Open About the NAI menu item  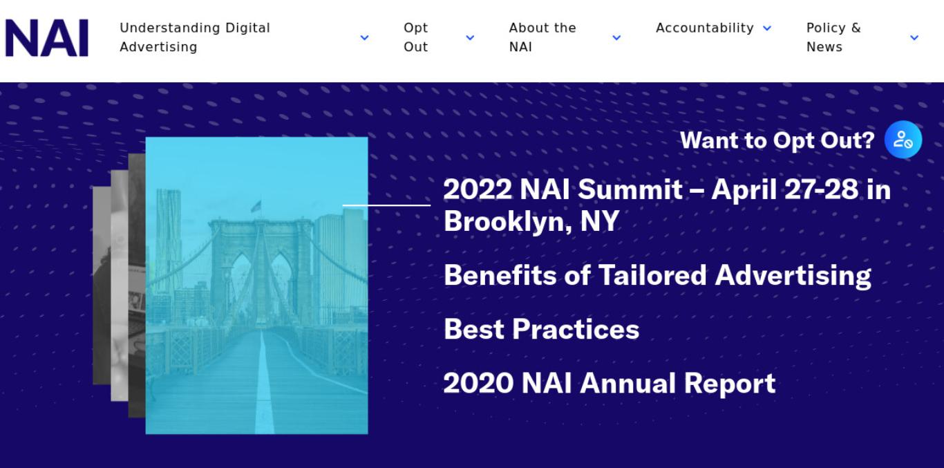coord(542,37)
